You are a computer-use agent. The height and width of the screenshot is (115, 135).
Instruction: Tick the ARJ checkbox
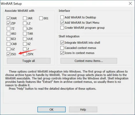pos(9,34)
